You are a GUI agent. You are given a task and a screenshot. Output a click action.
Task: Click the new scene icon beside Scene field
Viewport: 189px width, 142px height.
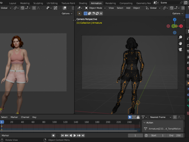click(x=186, y=3)
